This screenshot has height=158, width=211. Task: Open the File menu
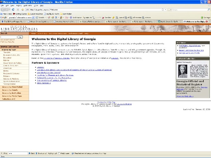pyautogui.click(x=2, y=6)
